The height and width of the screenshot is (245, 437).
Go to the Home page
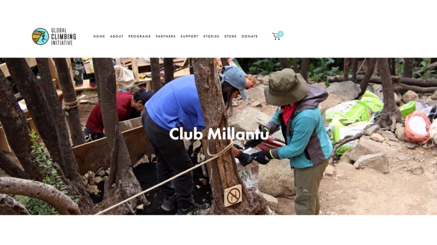(x=99, y=36)
